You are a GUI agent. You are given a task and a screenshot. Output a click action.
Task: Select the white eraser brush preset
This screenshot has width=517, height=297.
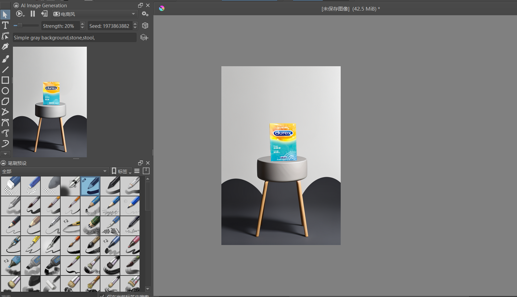pyautogui.click(x=11, y=186)
